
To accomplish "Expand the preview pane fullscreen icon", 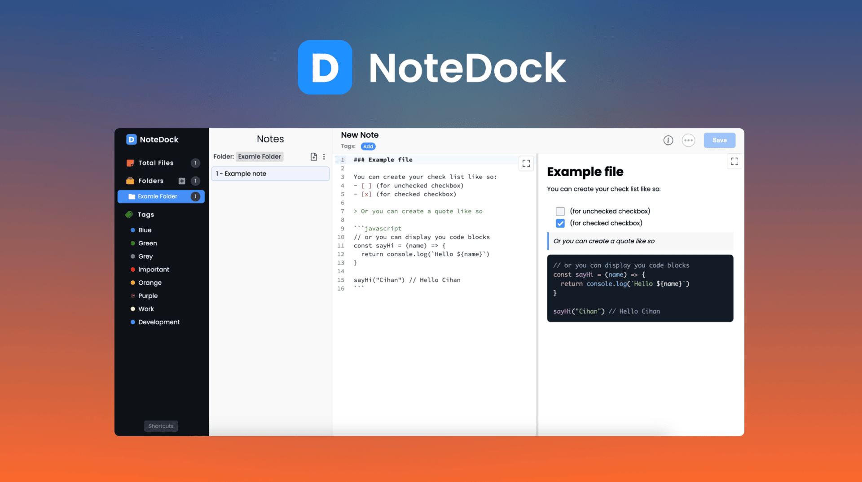I will [734, 161].
